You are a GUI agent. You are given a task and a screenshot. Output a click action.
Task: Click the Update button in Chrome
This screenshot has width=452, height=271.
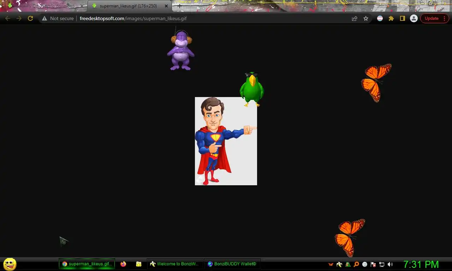coord(434,18)
